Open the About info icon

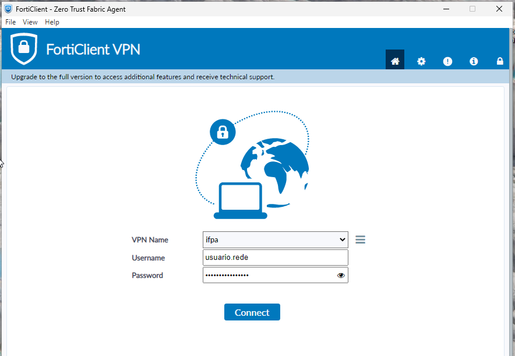click(474, 61)
